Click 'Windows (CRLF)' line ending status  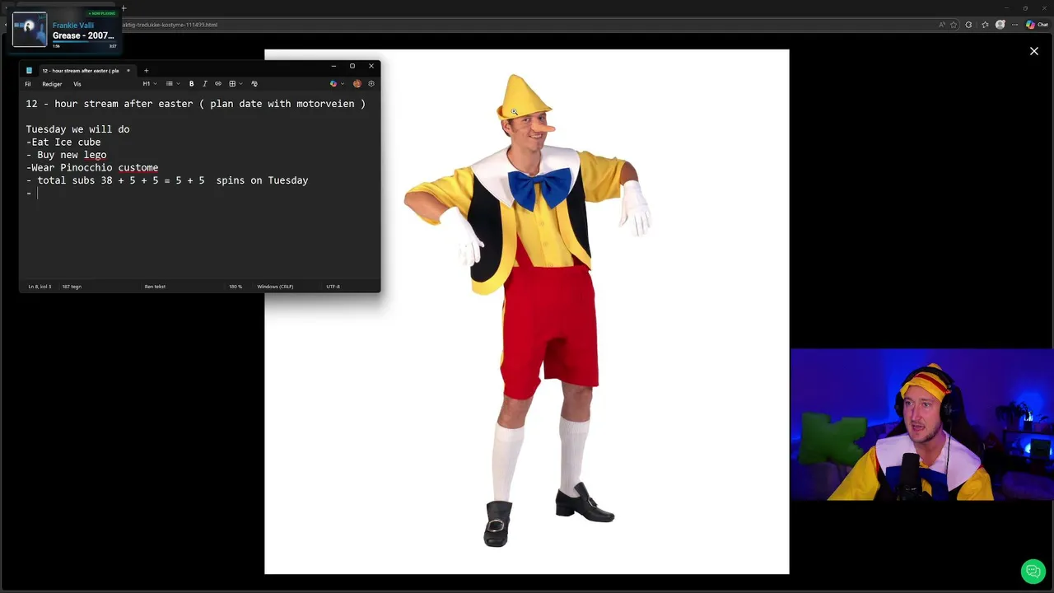(275, 287)
